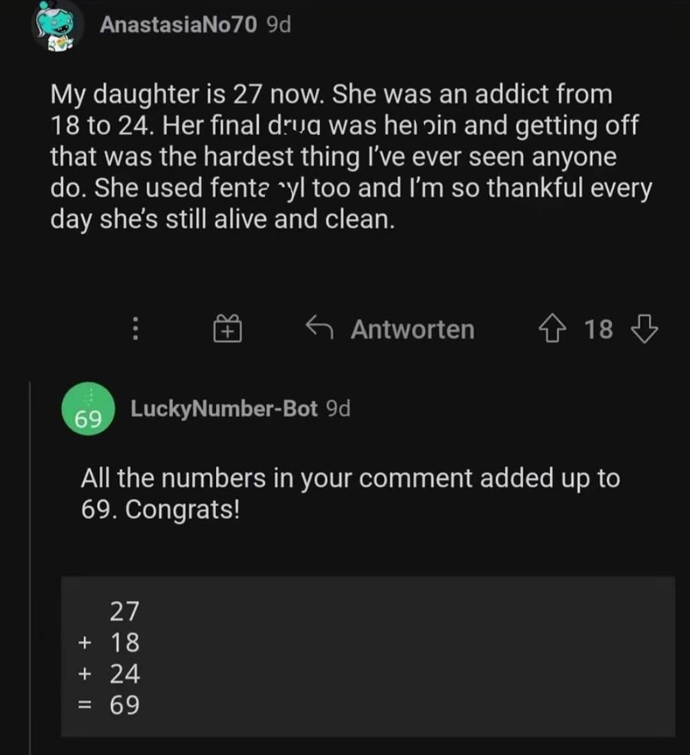Open the three-dot comment options menu

(135, 330)
